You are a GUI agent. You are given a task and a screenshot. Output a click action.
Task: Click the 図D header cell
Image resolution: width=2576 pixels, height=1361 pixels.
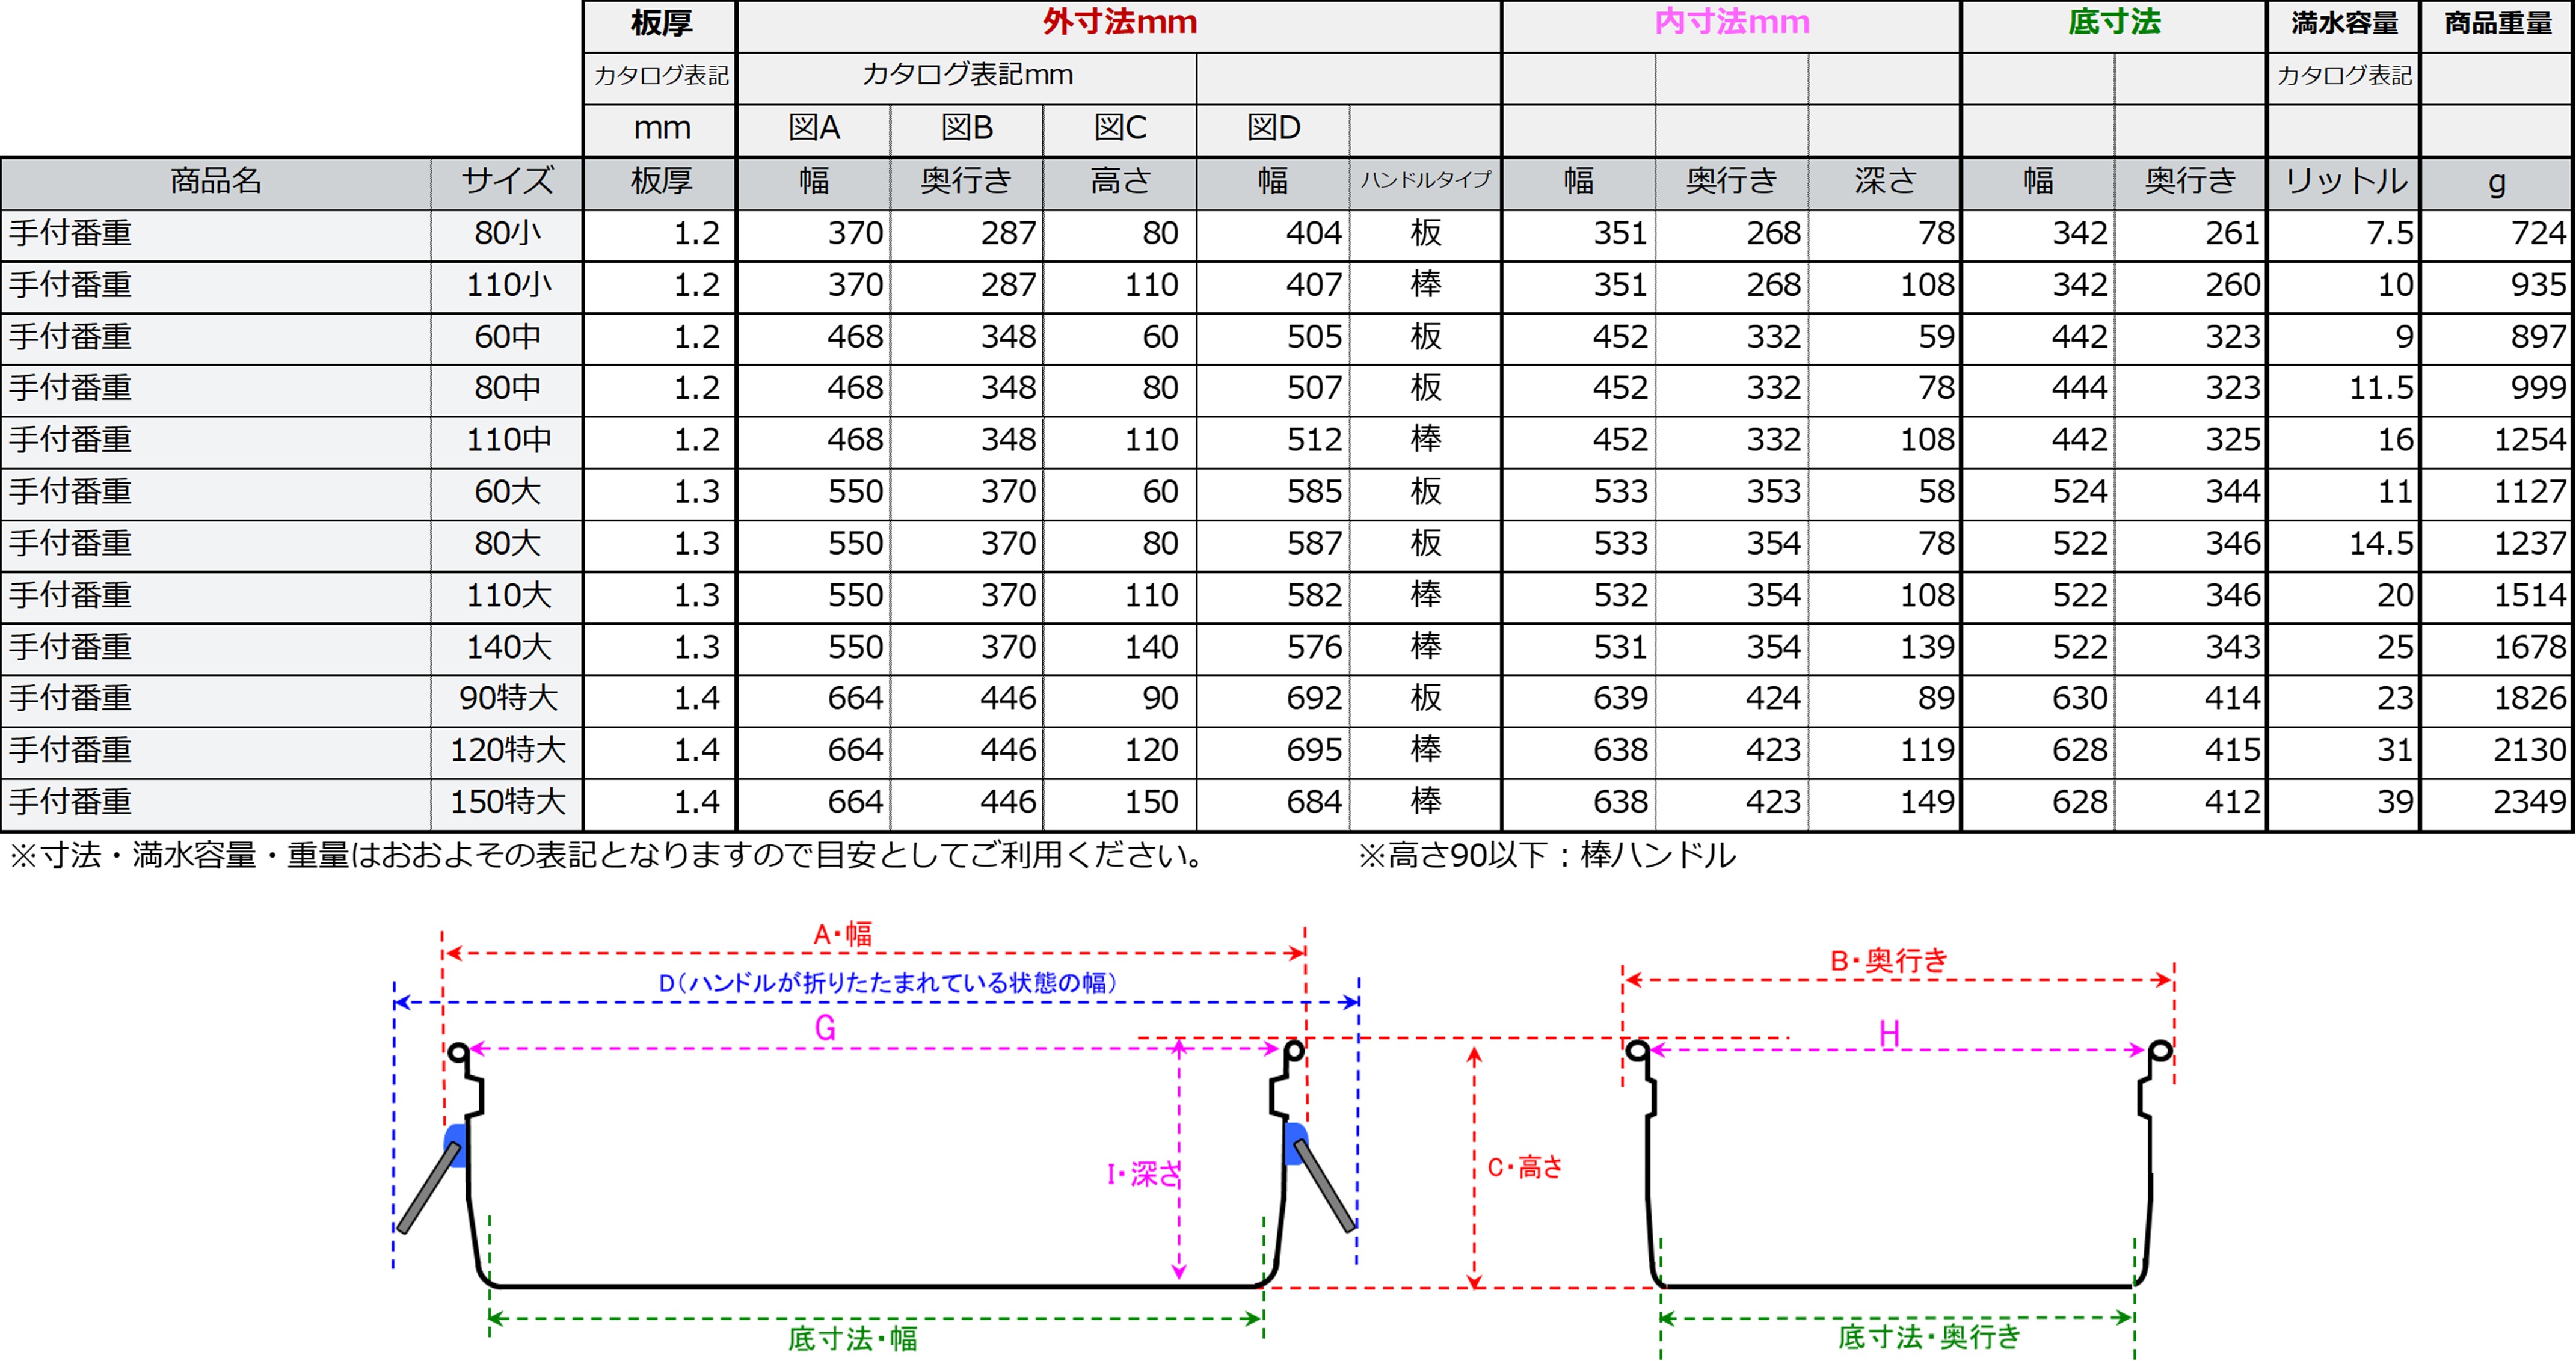tap(1273, 128)
